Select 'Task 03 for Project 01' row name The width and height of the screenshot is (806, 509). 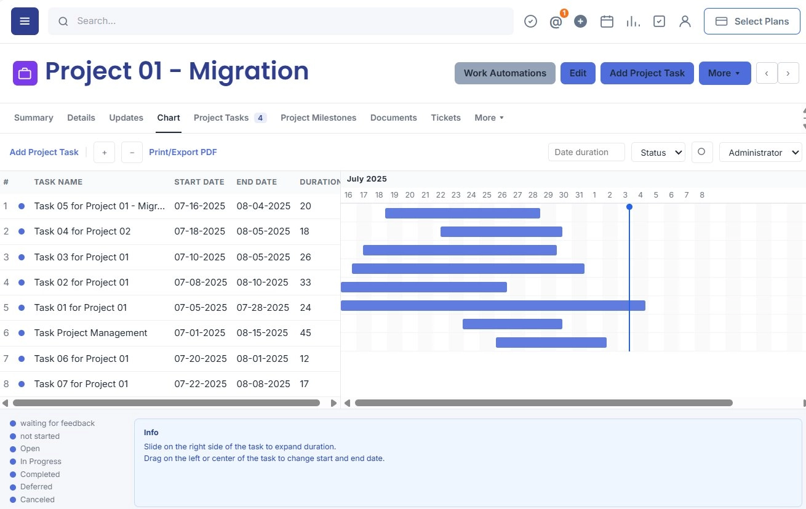[x=81, y=257]
